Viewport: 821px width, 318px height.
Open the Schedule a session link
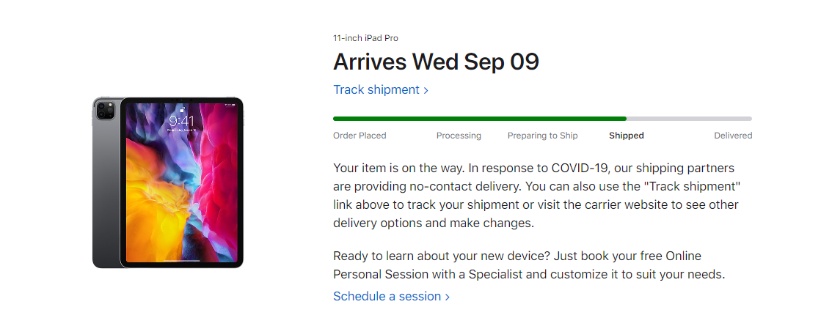[387, 297]
